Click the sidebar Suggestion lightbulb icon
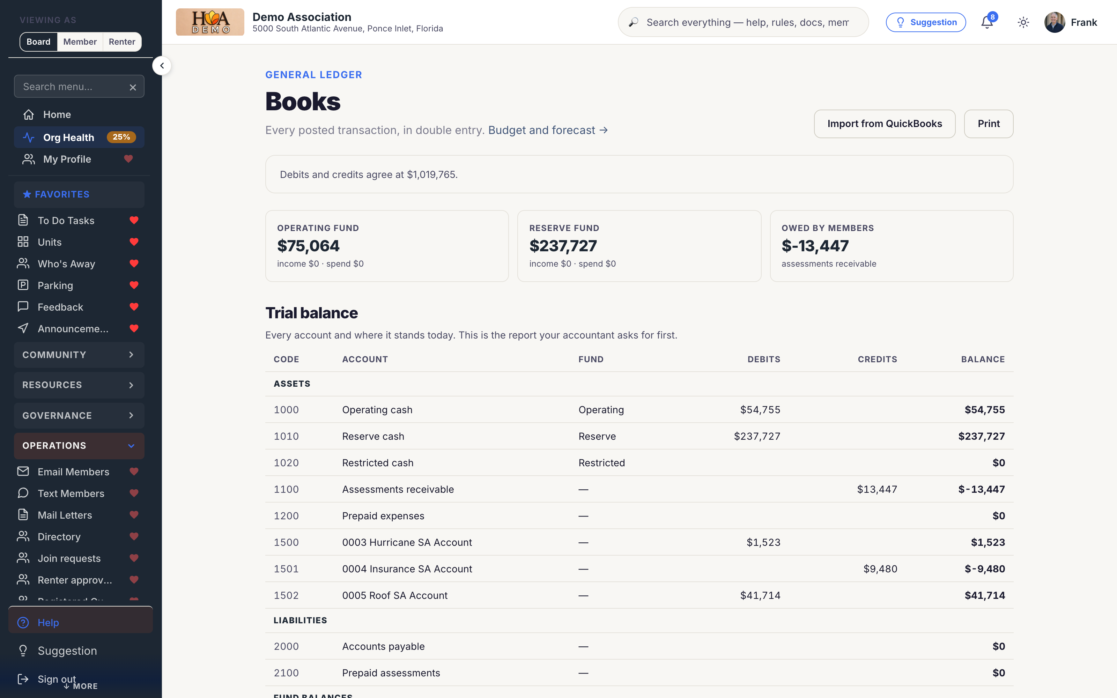Screen dimensions: 1117x698 23,651
